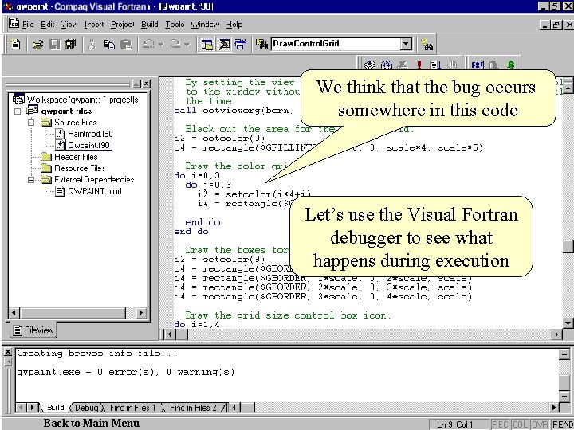Open the Tools menu
Image resolution: width=574 pixels, height=430 pixels.
coord(175,24)
